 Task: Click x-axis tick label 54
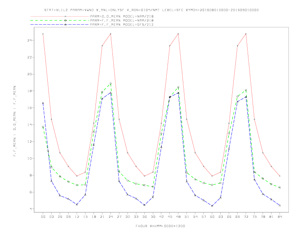[x=195, y=217]
